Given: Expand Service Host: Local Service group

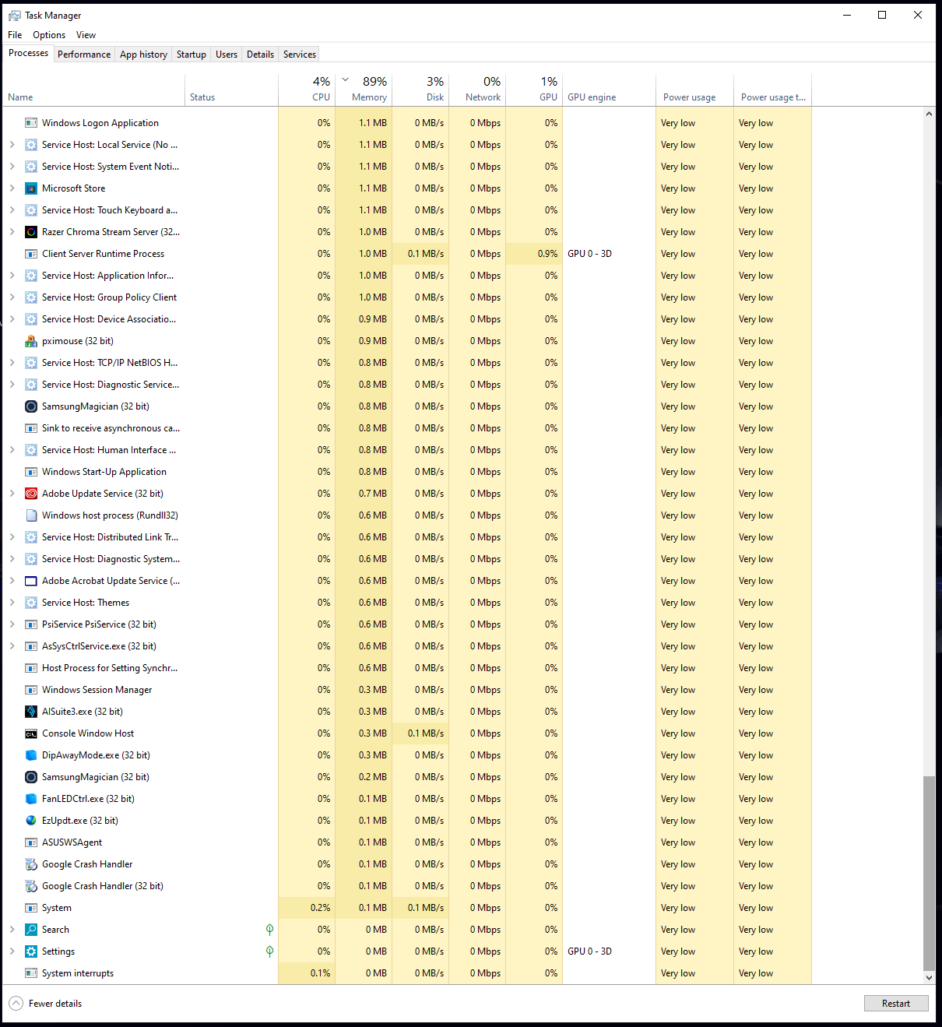Looking at the screenshot, I should tap(12, 145).
